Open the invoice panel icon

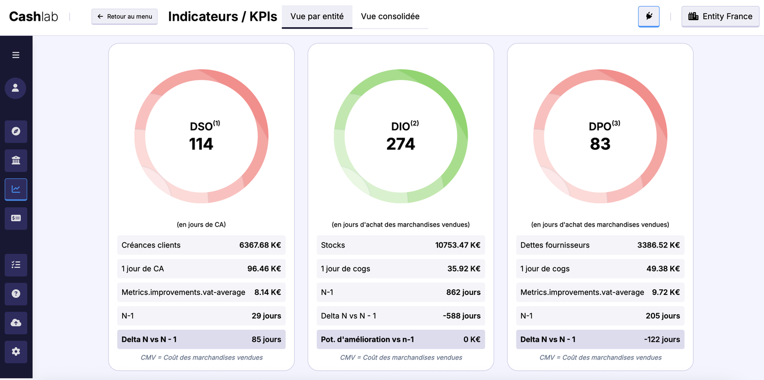[x=16, y=218]
